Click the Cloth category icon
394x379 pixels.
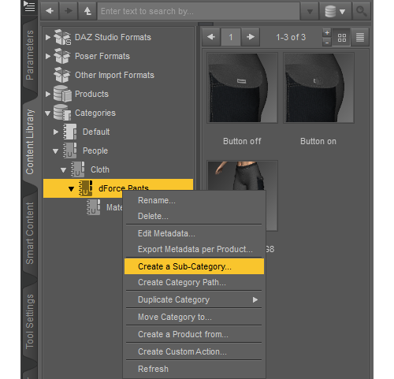pyautogui.click(x=78, y=169)
